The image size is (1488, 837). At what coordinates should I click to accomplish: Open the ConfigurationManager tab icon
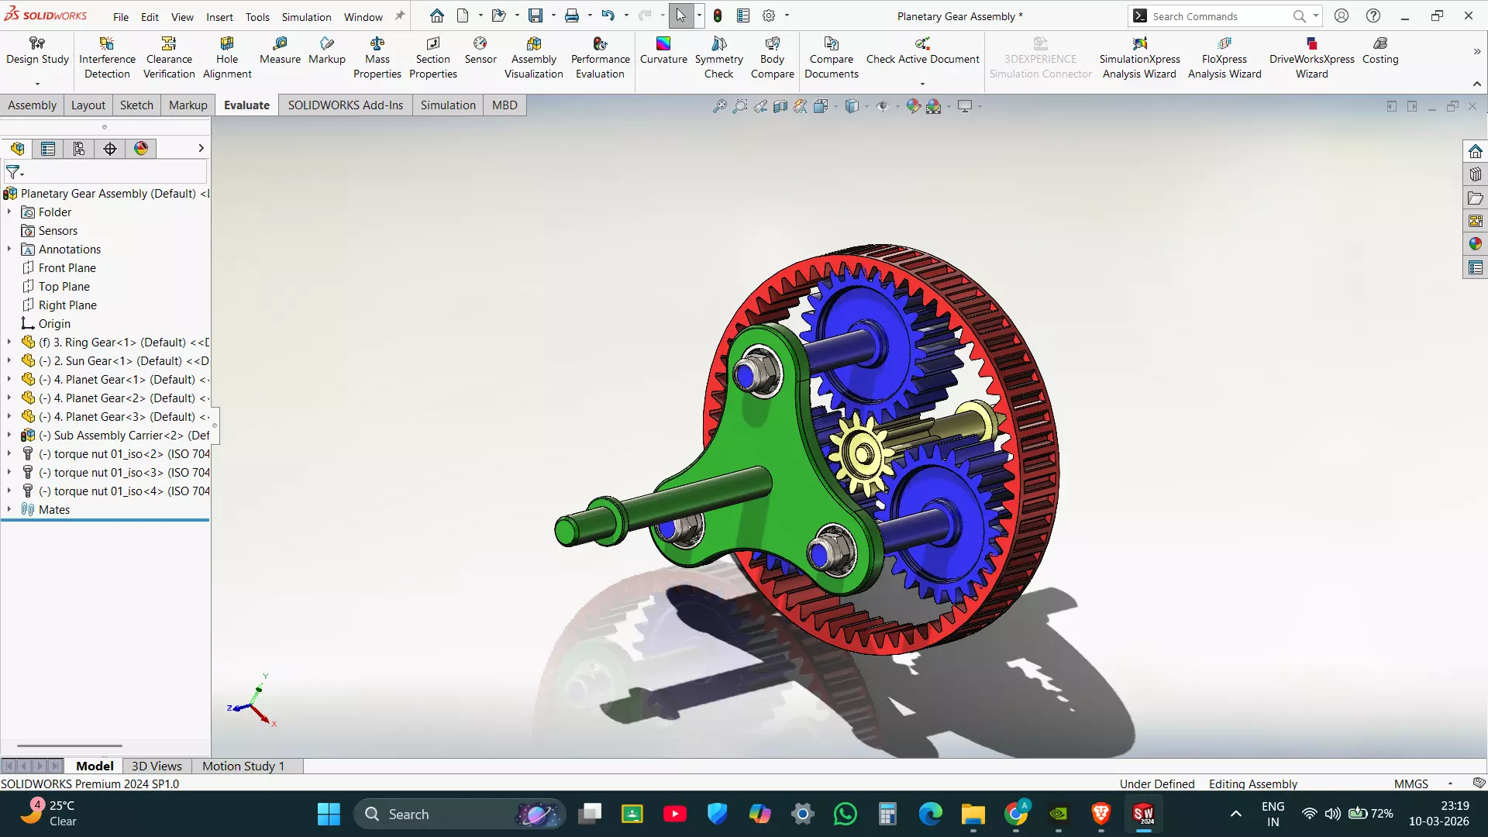point(79,149)
